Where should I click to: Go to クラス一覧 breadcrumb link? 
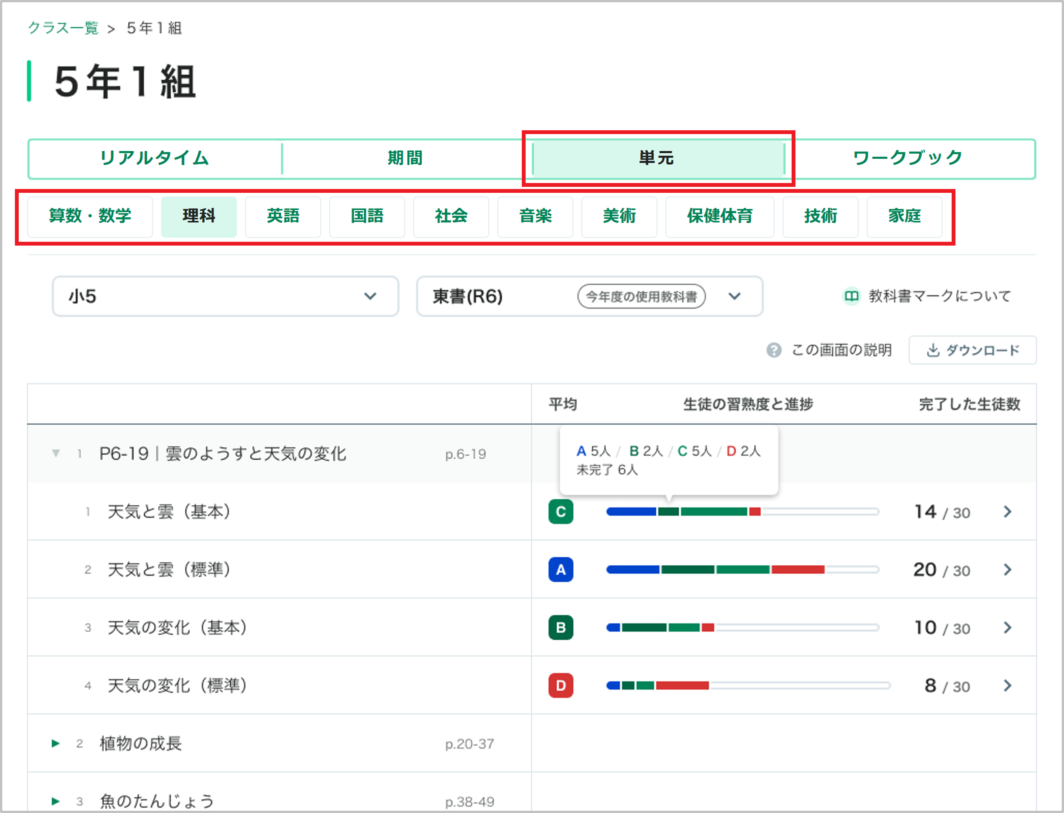tap(63, 28)
